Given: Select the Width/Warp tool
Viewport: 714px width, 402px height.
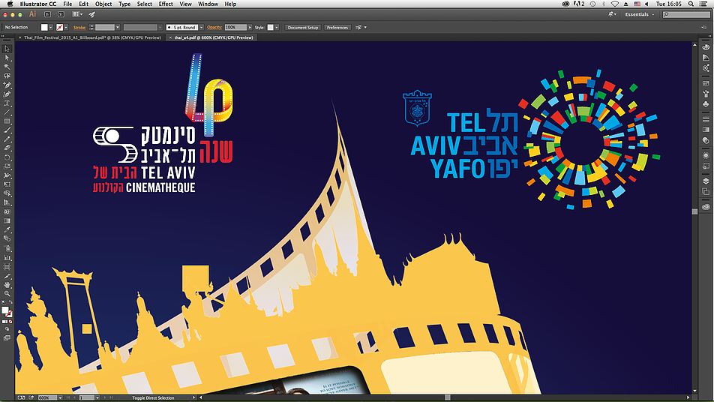Looking at the screenshot, I should 7,175.
